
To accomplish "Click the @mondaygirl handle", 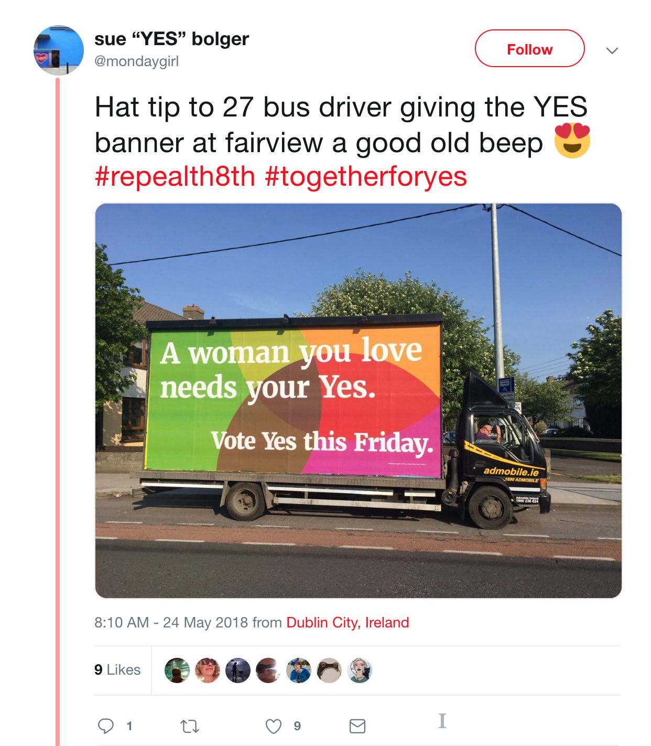I will [136, 61].
